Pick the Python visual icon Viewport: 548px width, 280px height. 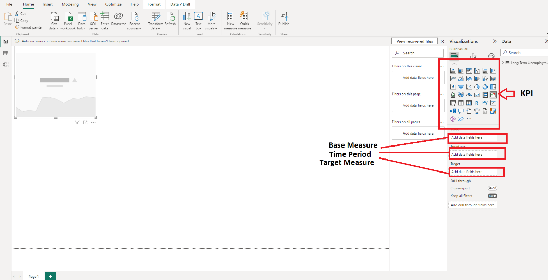coord(485,103)
